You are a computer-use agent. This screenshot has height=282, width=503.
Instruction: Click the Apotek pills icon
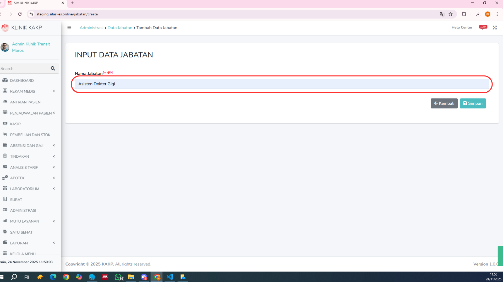click(x=5, y=178)
